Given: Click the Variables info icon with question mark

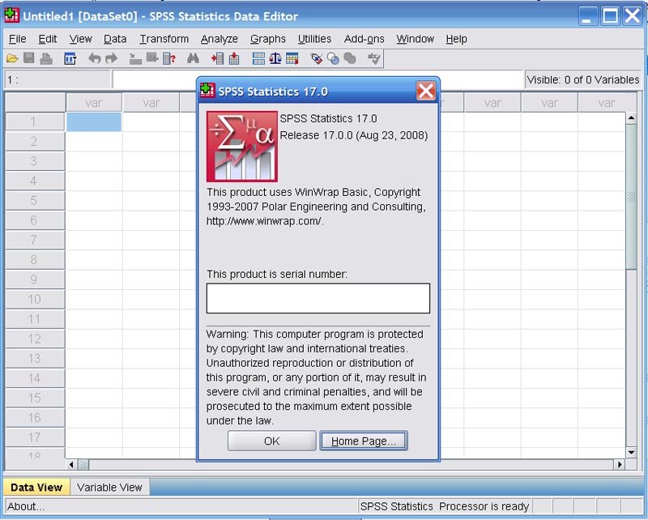Looking at the screenshot, I should pyautogui.click(x=168, y=58).
